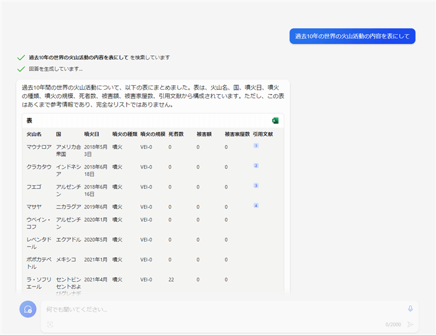The image size is (436, 335).
Task: Select the クラカタウ volcano name cell
Action: [39, 167]
